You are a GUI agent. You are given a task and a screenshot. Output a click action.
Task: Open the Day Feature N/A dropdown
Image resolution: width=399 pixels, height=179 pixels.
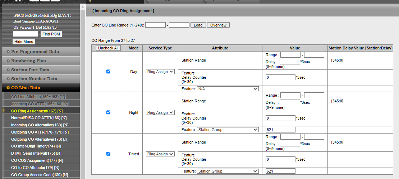pos(228,89)
